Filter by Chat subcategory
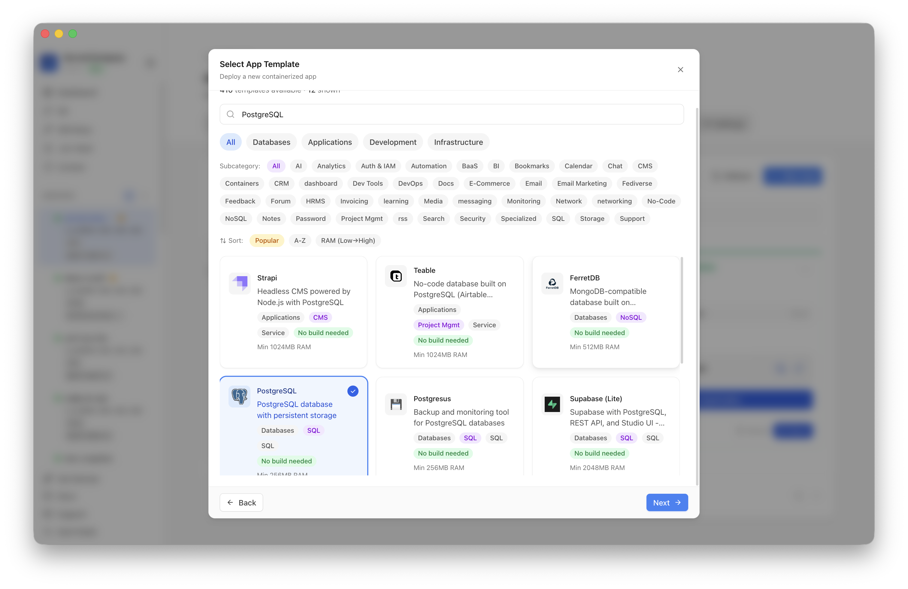The image size is (908, 589). 615,166
